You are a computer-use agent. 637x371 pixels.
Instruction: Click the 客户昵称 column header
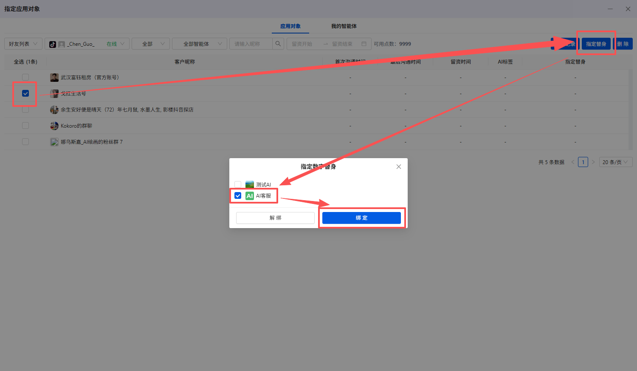185,62
